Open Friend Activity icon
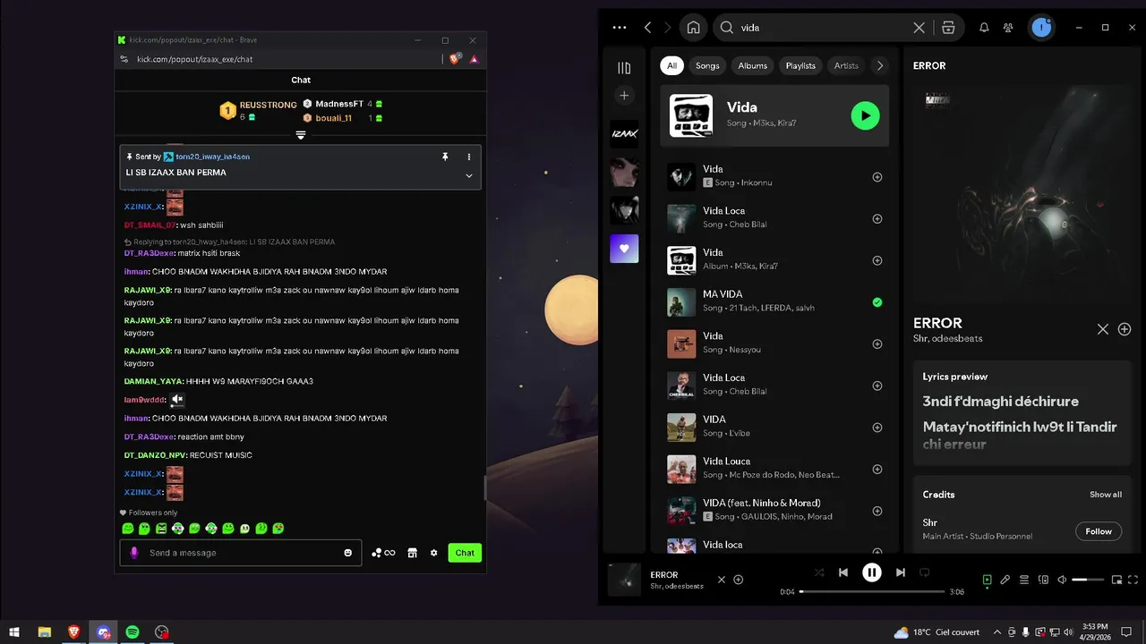The height and width of the screenshot is (644, 1146). [x=1008, y=28]
